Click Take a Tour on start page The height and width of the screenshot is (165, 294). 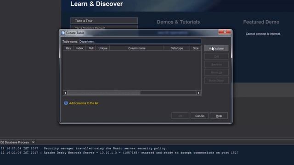[104, 21]
